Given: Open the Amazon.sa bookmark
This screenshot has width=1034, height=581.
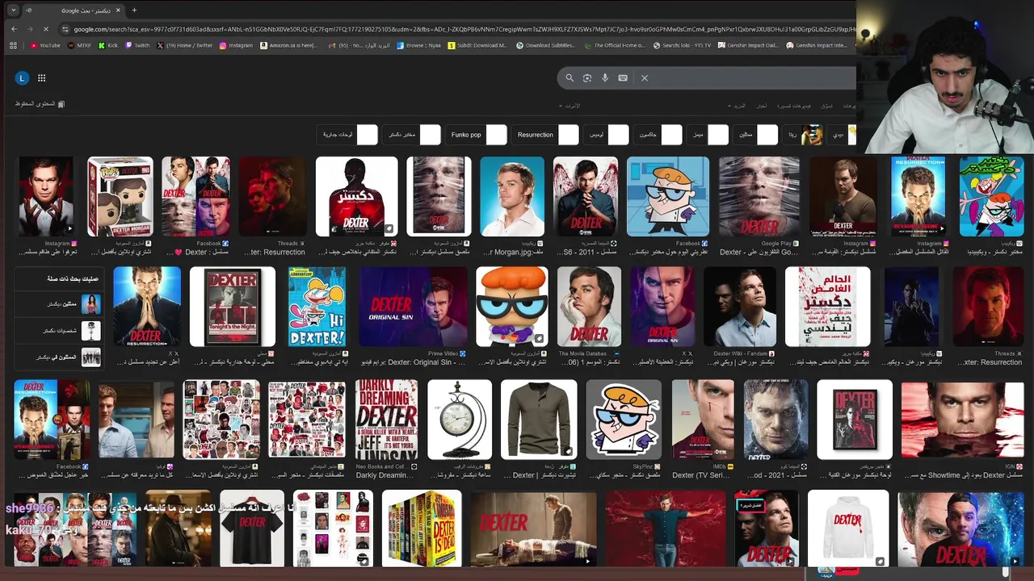Looking at the screenshot, I should pos(288,45).
